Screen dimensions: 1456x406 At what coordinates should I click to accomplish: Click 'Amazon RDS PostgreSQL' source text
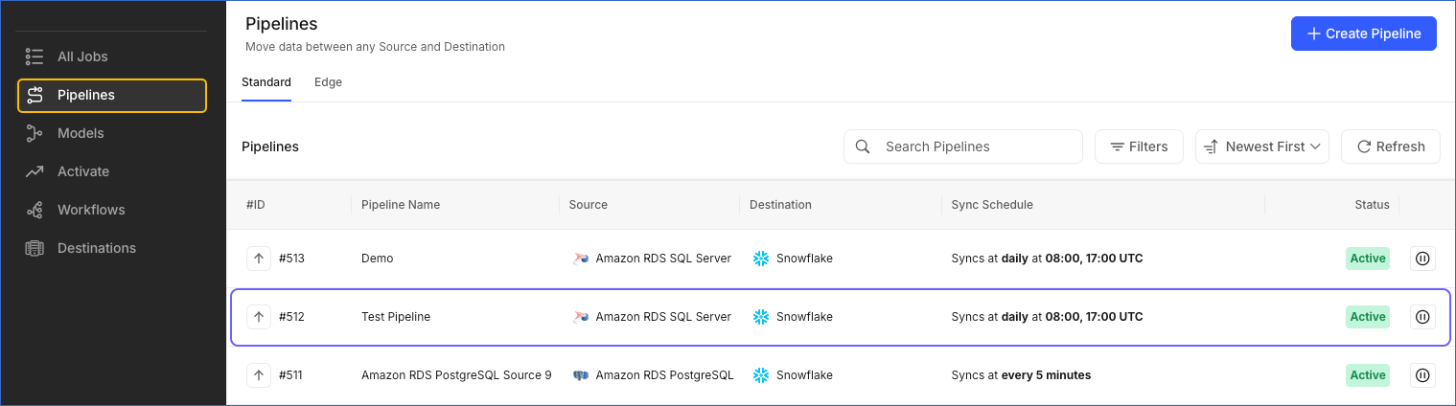(664, 375)
